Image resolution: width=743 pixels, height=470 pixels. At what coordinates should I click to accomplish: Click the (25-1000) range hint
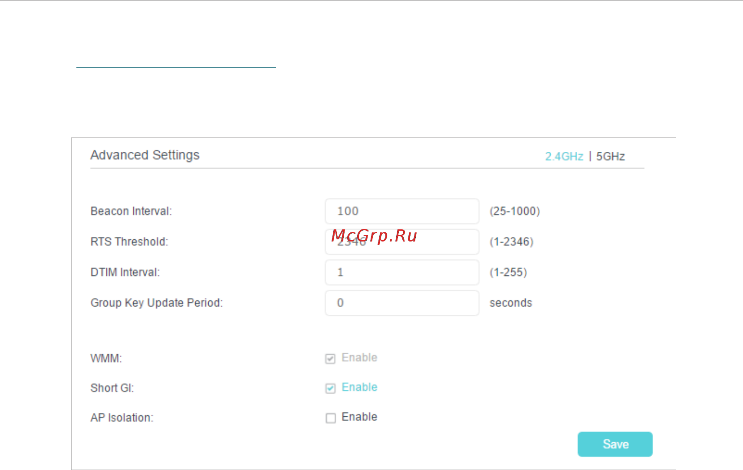point(515,211)
